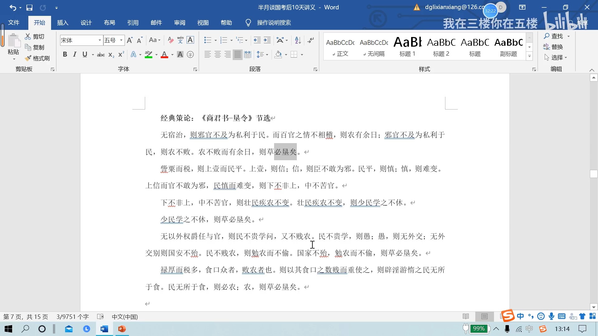Screen dimensions: 598x336
Task: Decrease paragraph indent
Action: pyautogui.click(x=257, y=40)
